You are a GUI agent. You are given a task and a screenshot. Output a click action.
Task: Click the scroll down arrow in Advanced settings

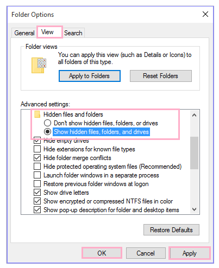194,209
